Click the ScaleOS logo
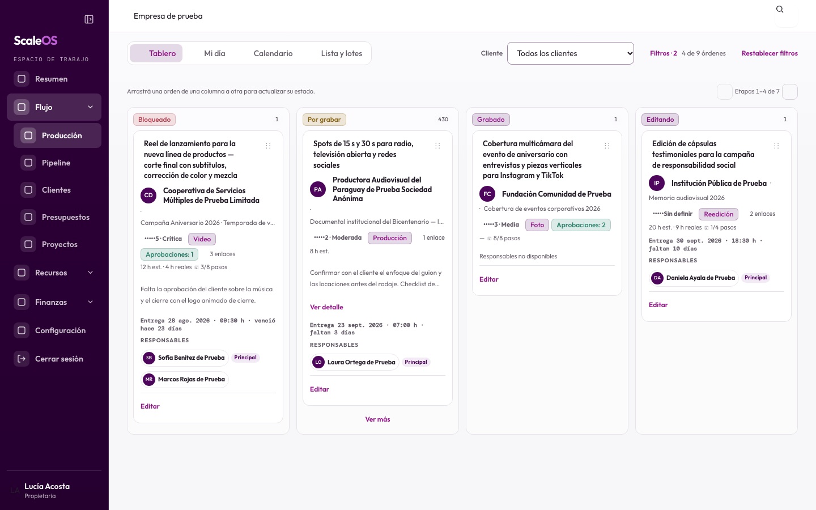The width and height of the screenshot is (816, 510). (36, 40)
